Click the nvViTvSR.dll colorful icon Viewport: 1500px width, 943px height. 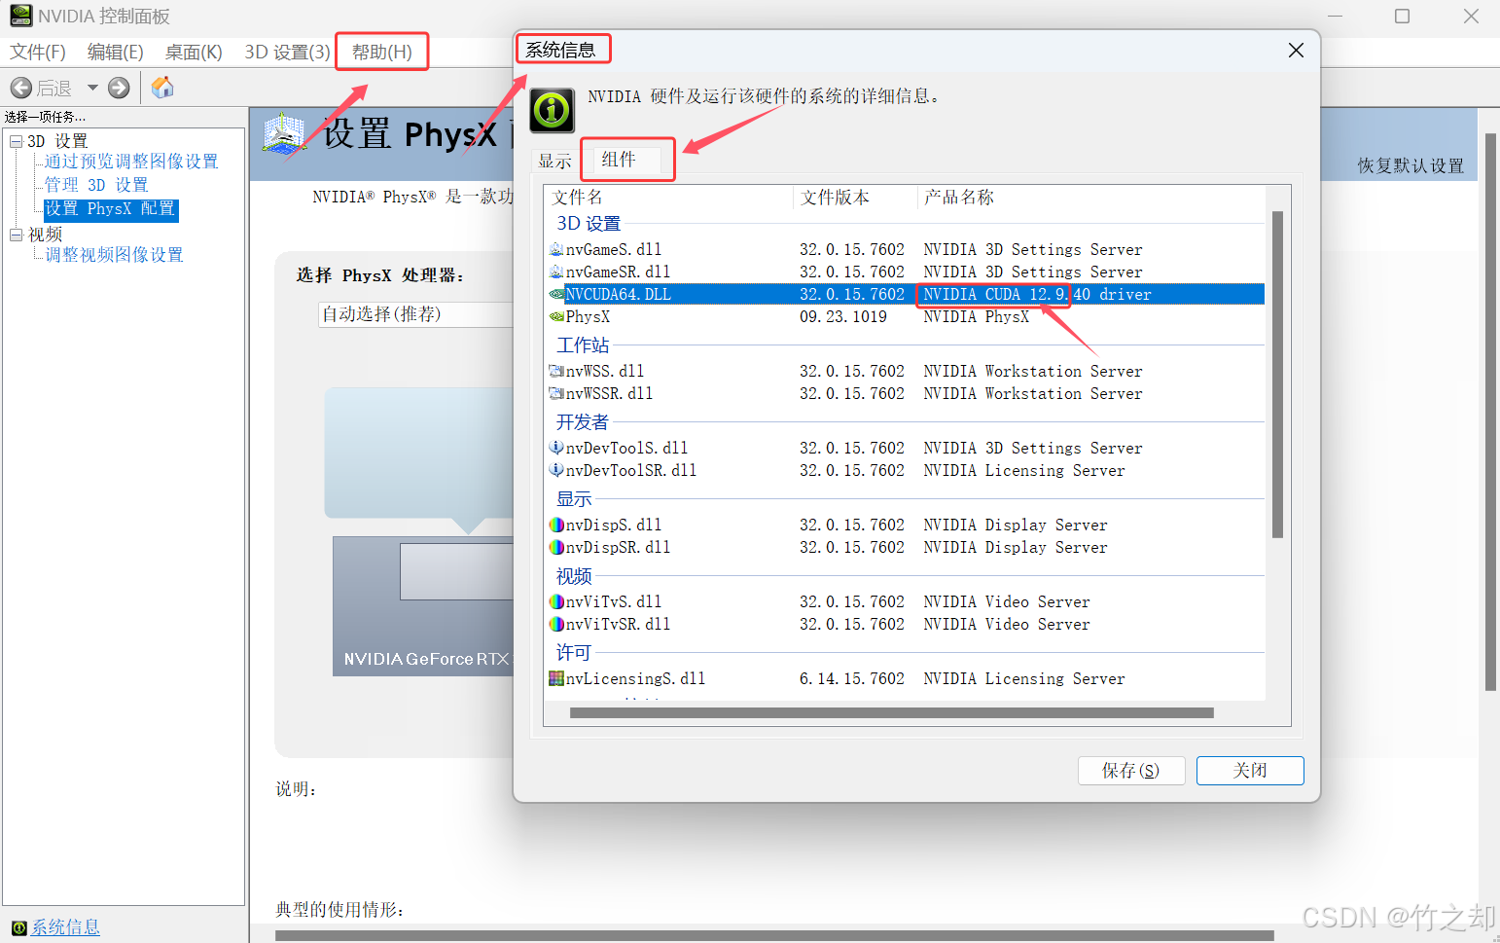click(x=556, y=624)
